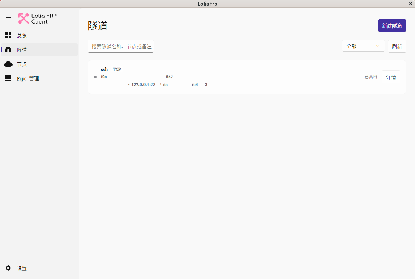Click the TCP protocol label

(117, 70)
